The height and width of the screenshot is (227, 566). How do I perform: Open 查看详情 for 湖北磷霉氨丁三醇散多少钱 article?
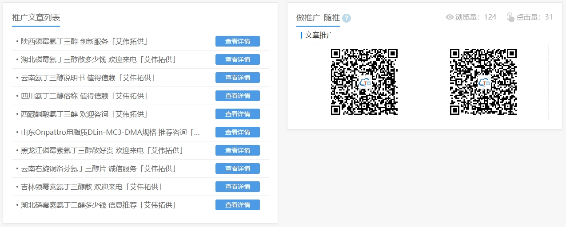237,59
